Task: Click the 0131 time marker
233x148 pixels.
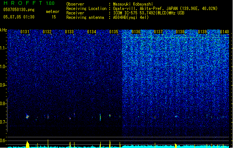Action: (x=25, y=32)
